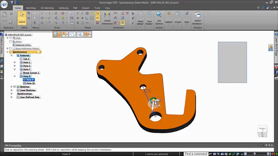
Task: Expand the Hole 1 node
Action: [x=15, y=63]
